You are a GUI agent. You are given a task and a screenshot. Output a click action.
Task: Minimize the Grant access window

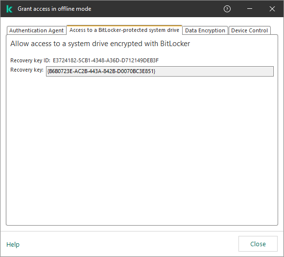[x=250, y=9]
